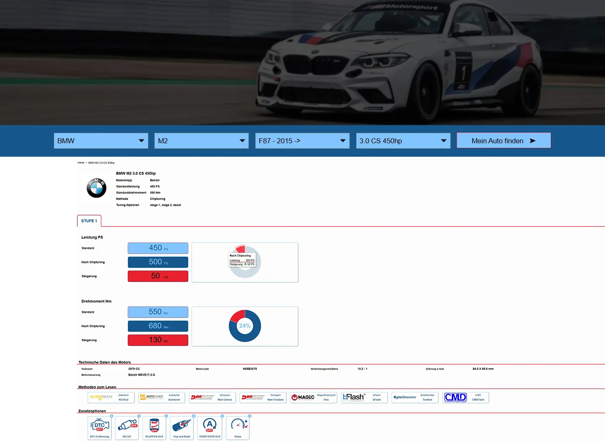The image size is (605, 442).
Task: Switch to the STUFE 1 tab
Action: 89,221
